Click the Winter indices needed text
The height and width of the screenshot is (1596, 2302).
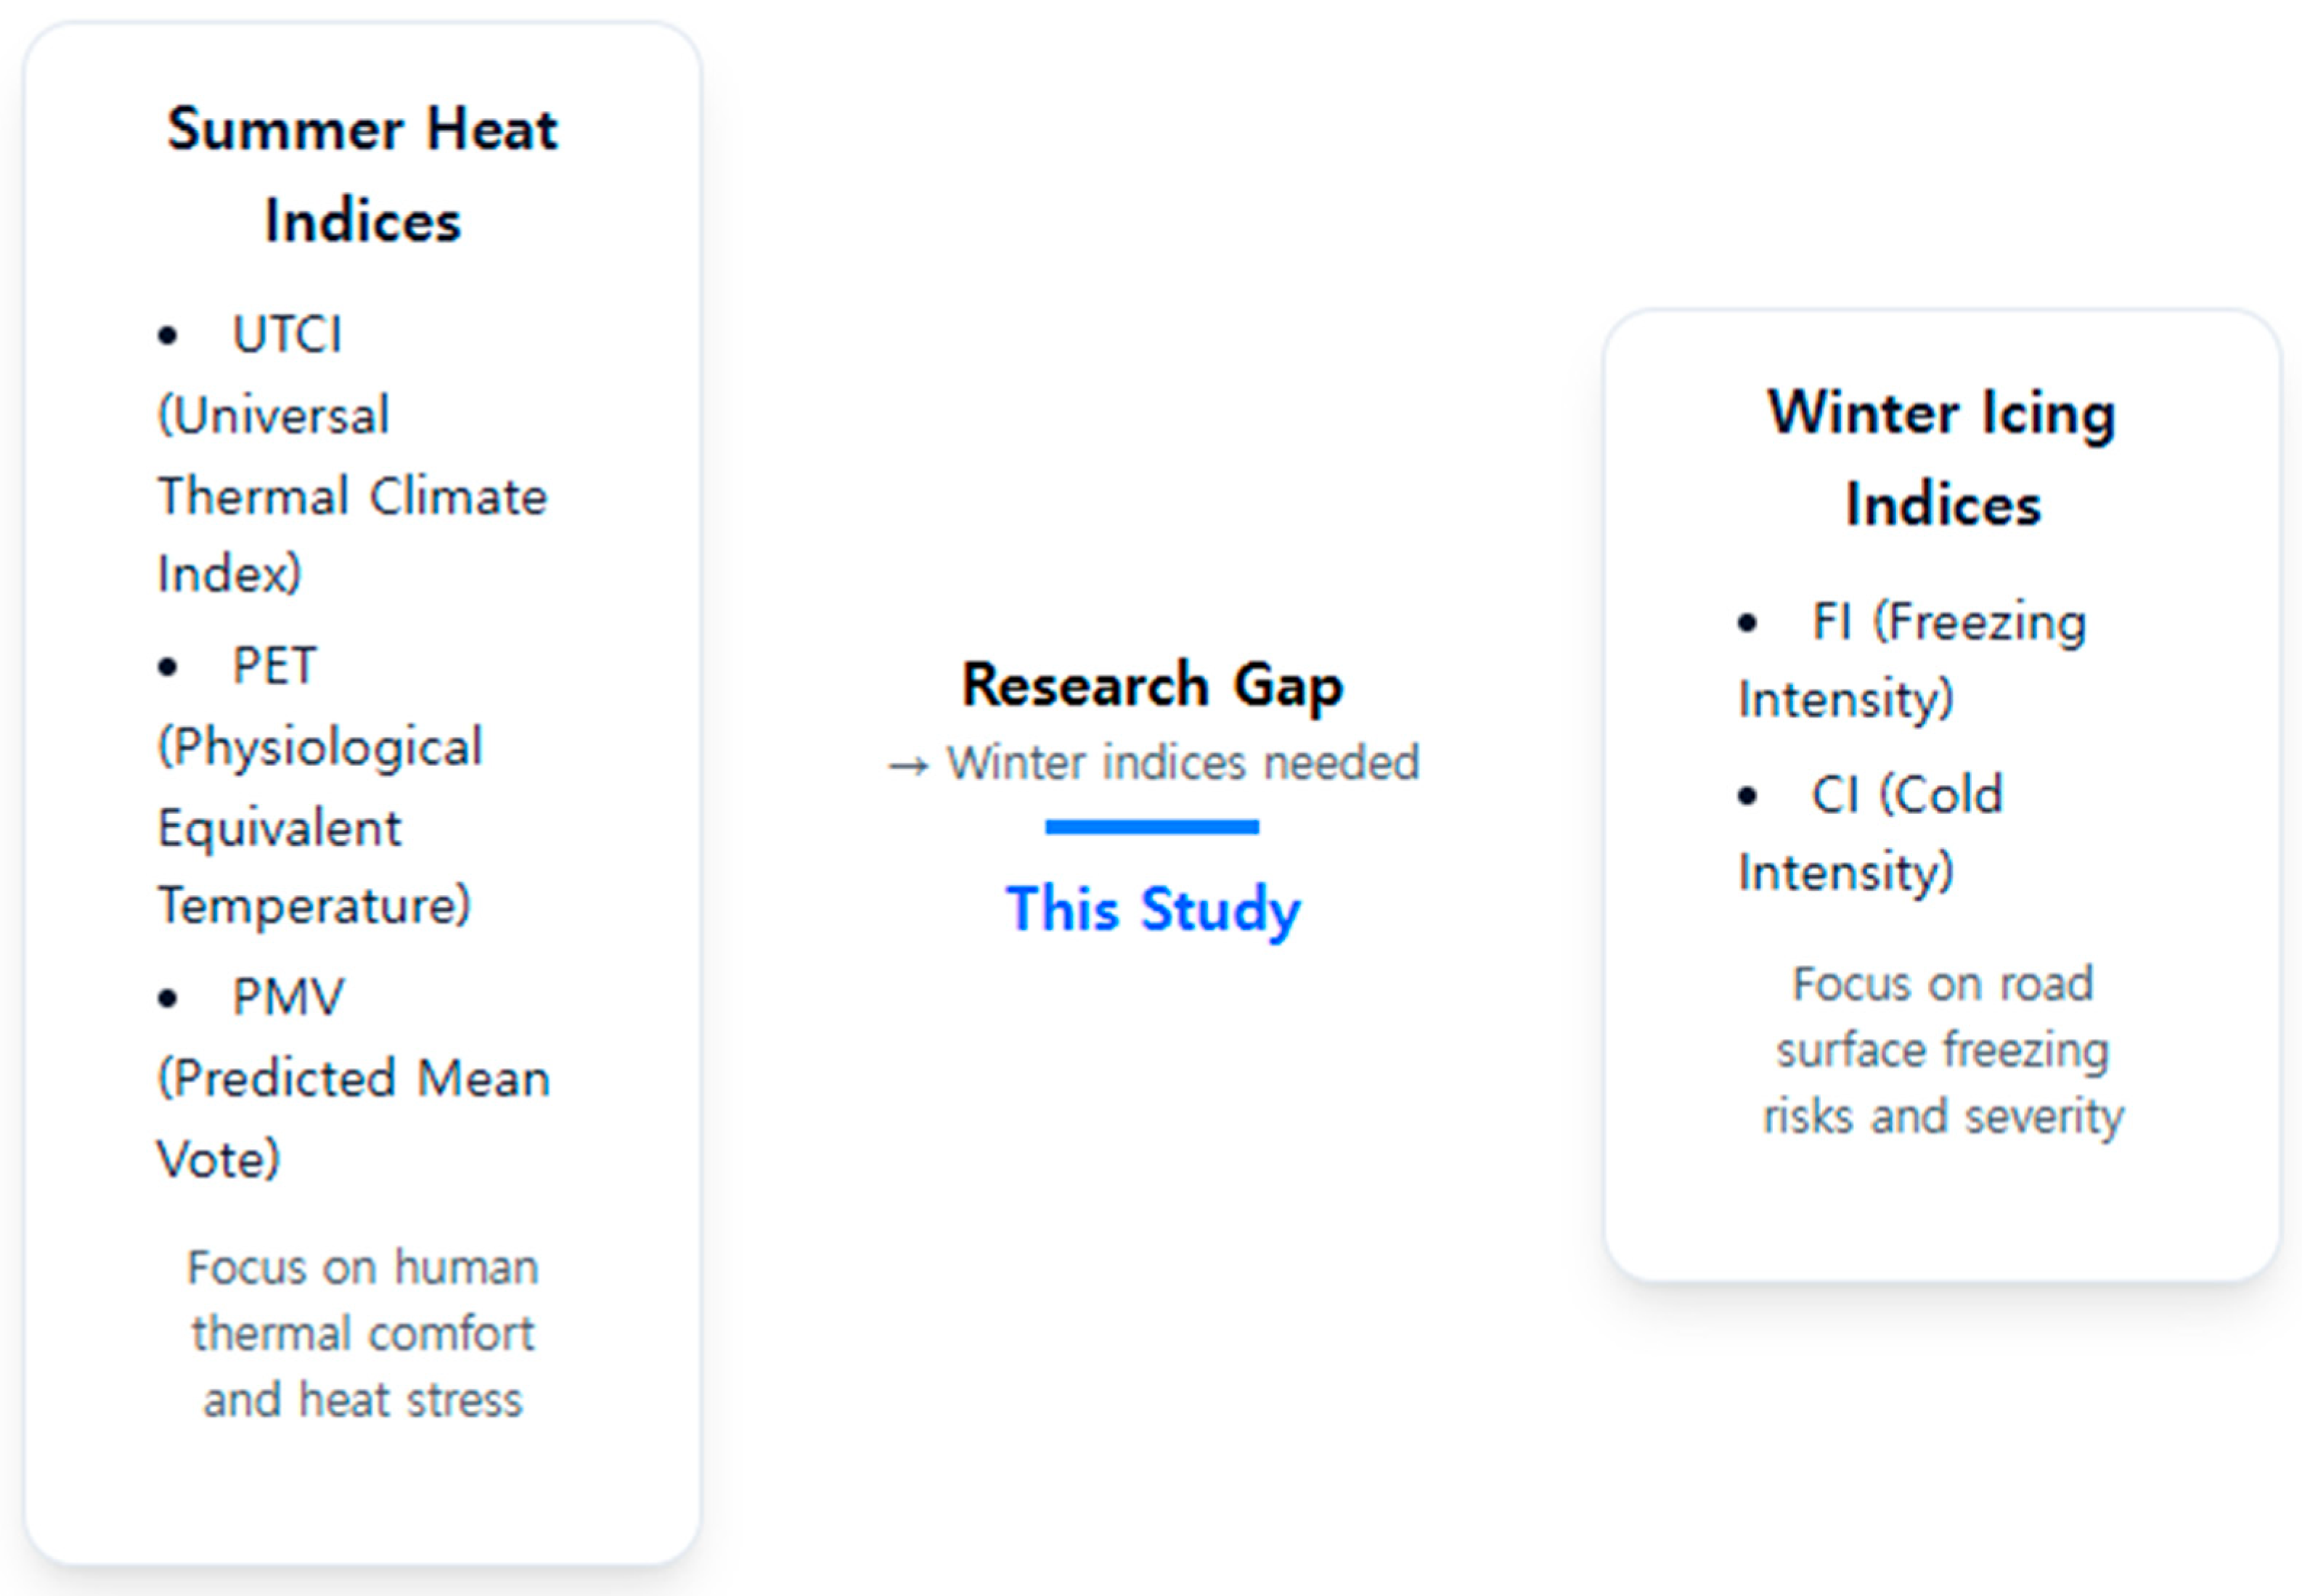[x=1183, y=763]
